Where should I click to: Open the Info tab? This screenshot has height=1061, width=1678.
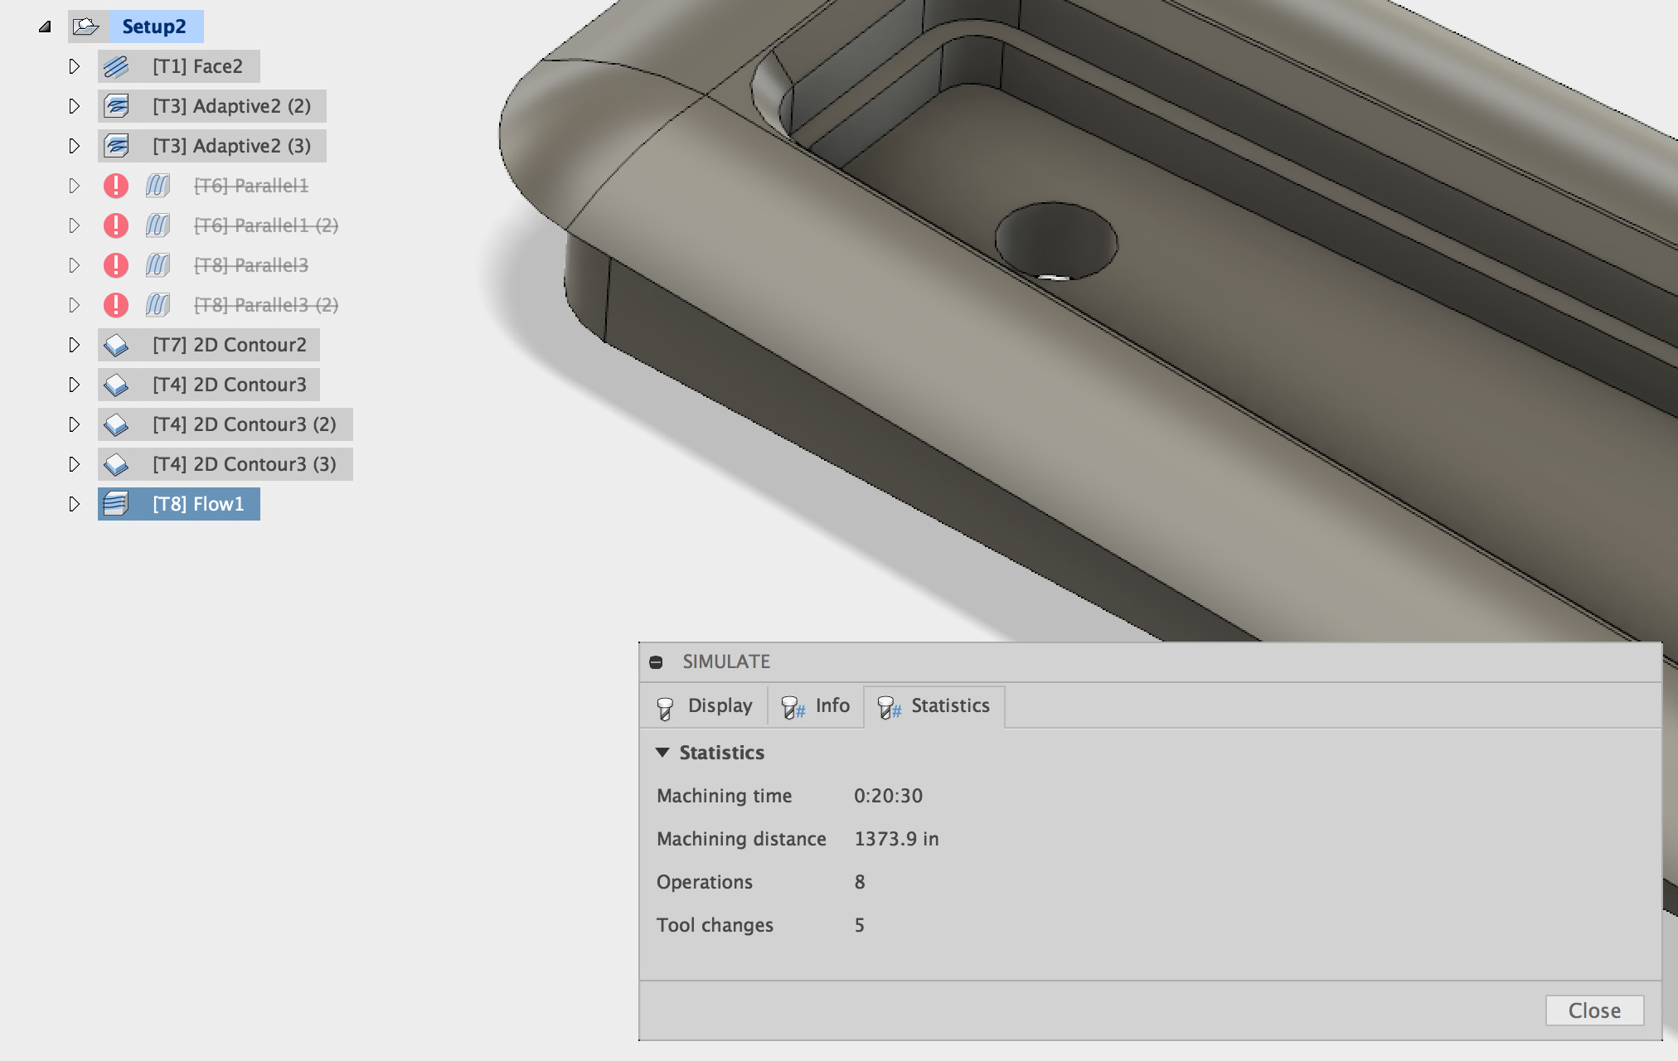(x=816, y=706)
